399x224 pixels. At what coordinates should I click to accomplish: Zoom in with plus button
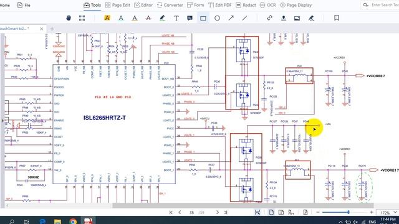(x=372, y=212)
